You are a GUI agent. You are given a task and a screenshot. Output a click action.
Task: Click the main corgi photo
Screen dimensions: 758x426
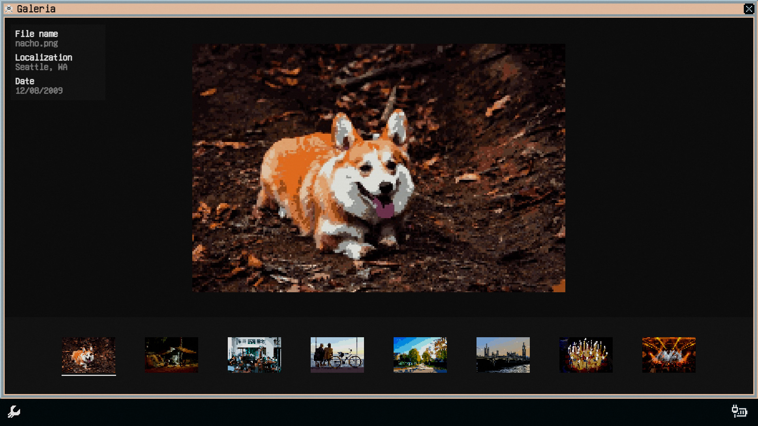(x=378, y=168)
